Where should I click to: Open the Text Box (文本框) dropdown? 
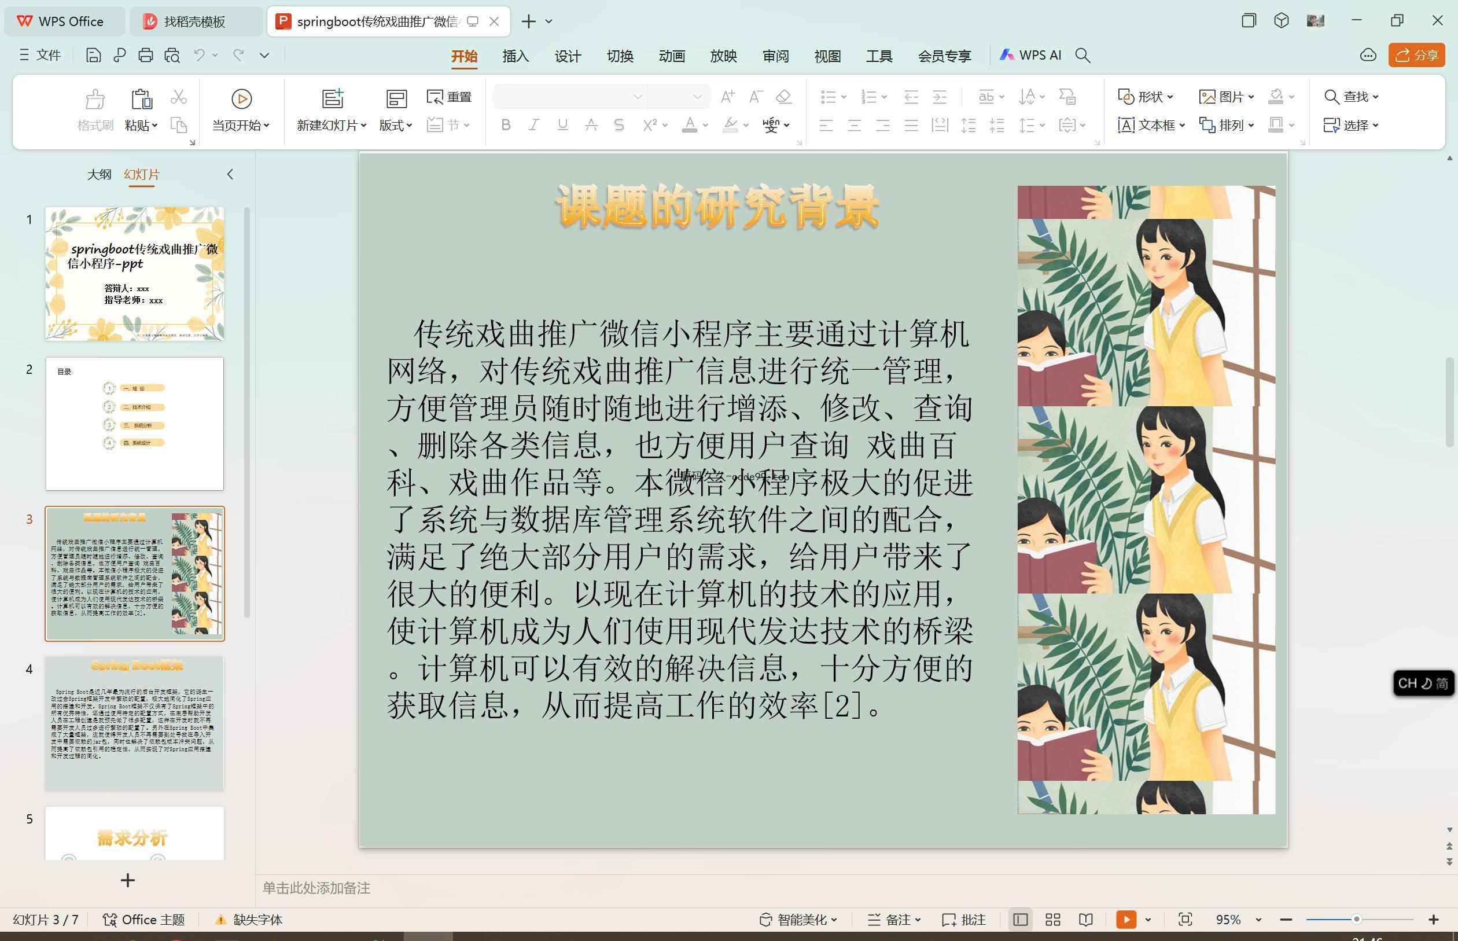tap(1151, 125)
